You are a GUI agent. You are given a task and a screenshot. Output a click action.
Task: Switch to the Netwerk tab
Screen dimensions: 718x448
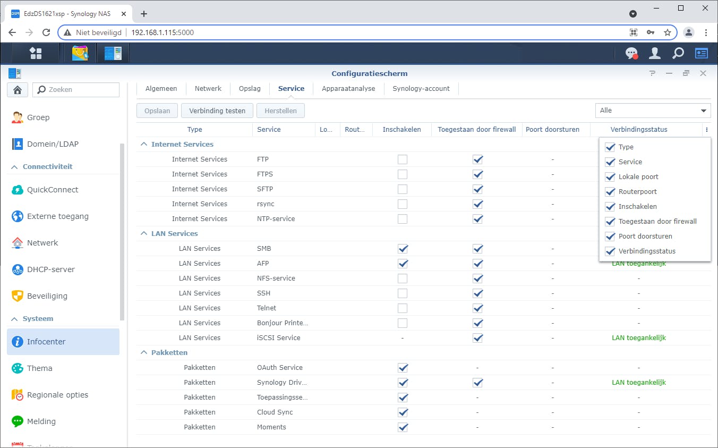tap(208, 89)
